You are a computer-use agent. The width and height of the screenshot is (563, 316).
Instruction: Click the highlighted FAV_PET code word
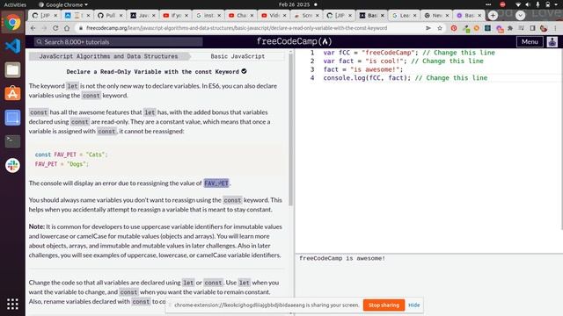(216, 183)
